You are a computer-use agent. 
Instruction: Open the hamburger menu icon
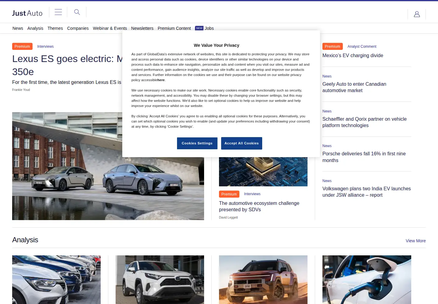pos(58,12)
